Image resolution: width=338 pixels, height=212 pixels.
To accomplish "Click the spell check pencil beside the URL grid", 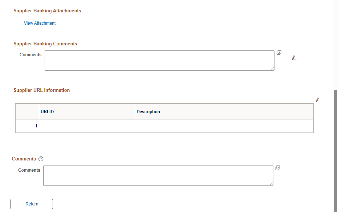I will tap(318, 99).
